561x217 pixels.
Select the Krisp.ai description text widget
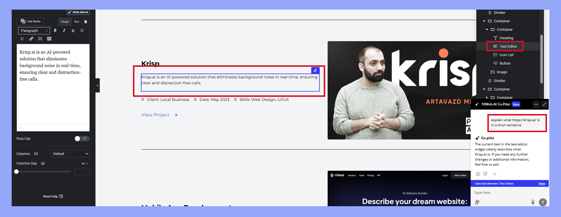230,83
